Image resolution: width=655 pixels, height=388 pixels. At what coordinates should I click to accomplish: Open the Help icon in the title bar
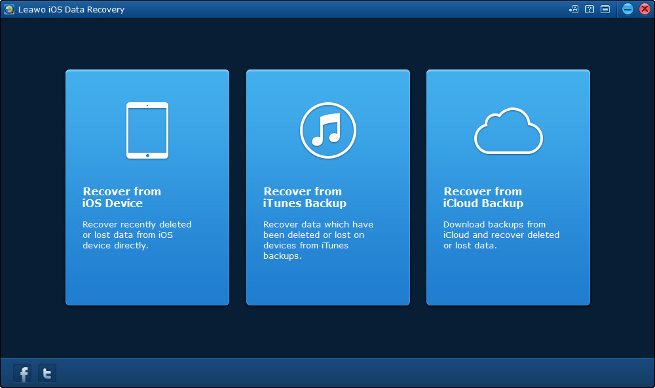pos(589,9)
